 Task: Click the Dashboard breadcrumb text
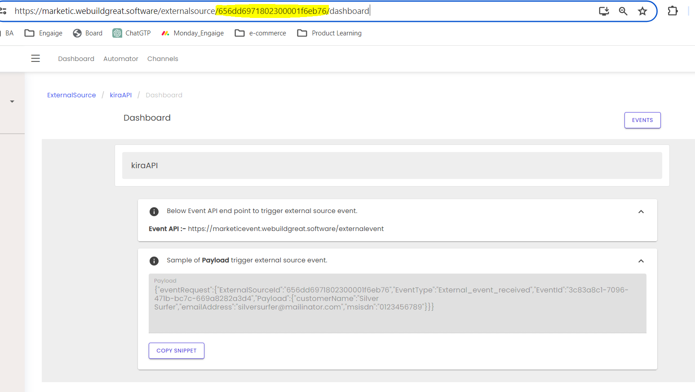pyautogui.click(x=164, y=95)
